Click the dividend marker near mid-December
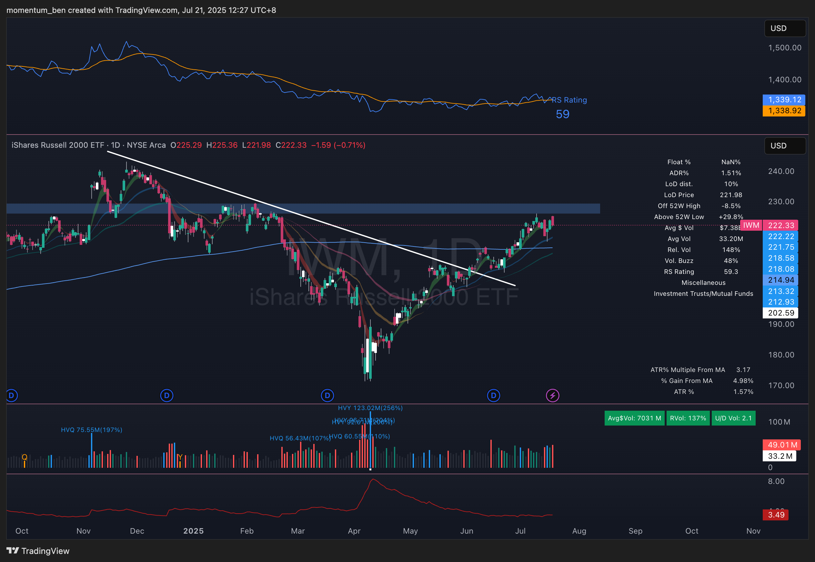The image size is (815, 562). tap(166, 396)
